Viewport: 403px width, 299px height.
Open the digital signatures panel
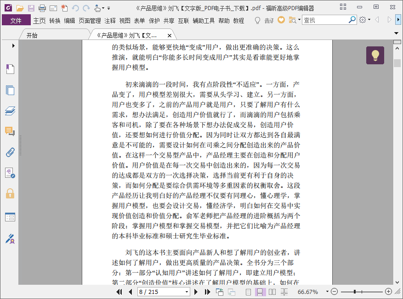click(x=10, y=173)
